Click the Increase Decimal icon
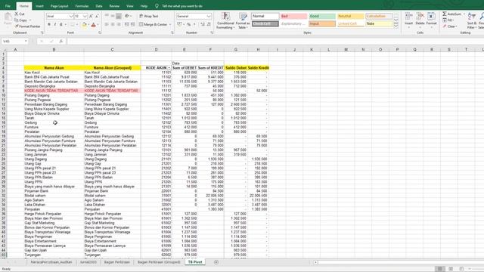This screenshot has width=484, height=272. 203,24
